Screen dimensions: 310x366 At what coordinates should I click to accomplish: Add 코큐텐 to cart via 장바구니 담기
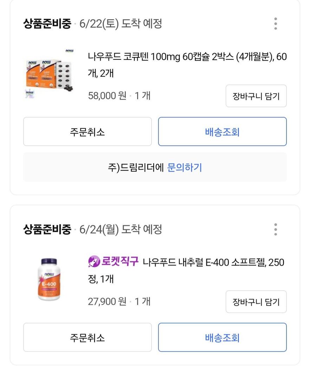tap(256, 96)
